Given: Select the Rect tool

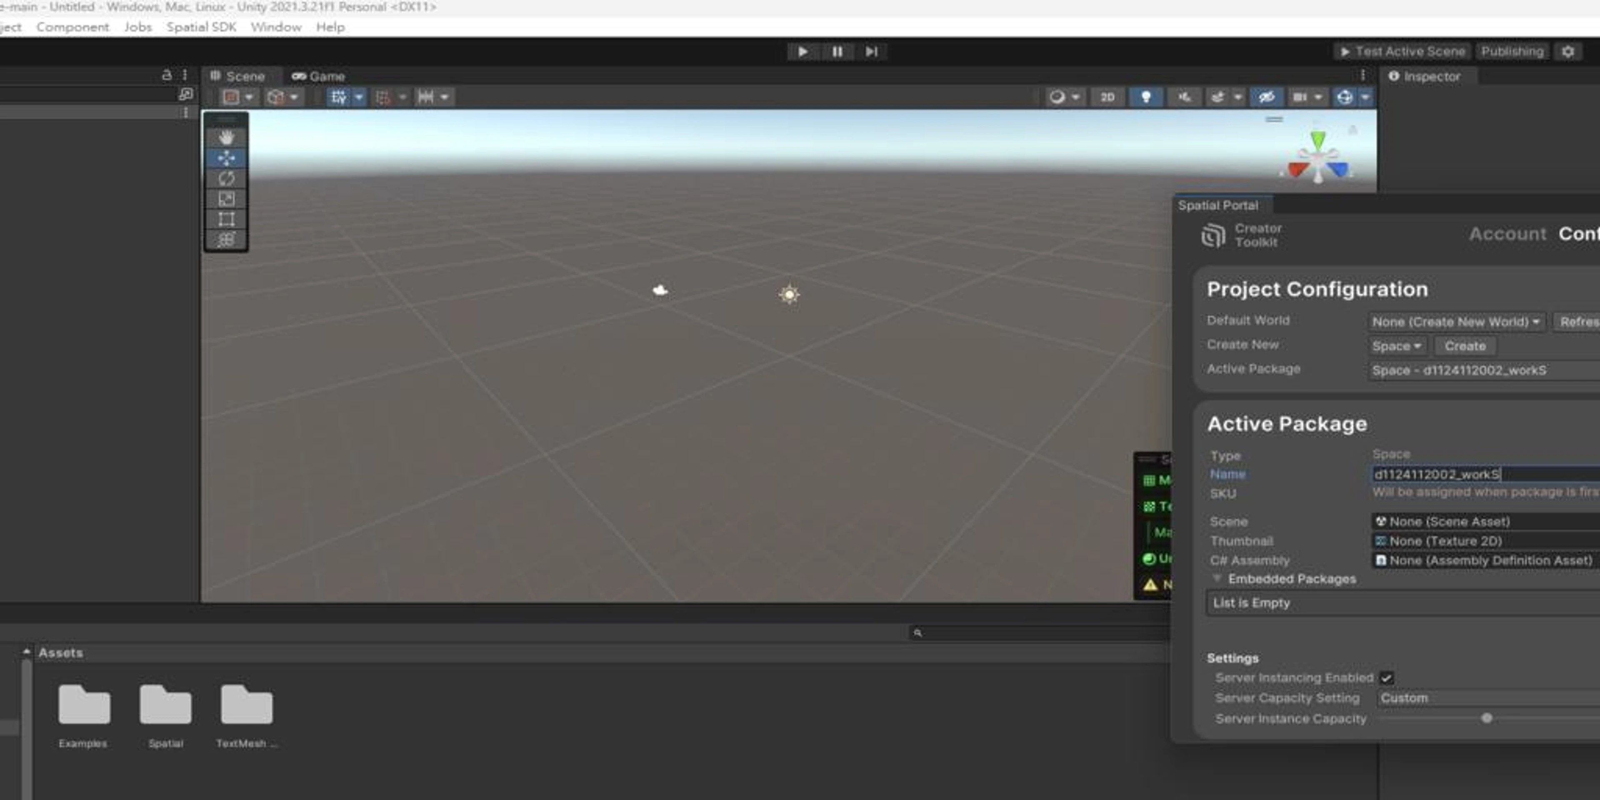Looking at the screenshot, I should pos(226,219).
